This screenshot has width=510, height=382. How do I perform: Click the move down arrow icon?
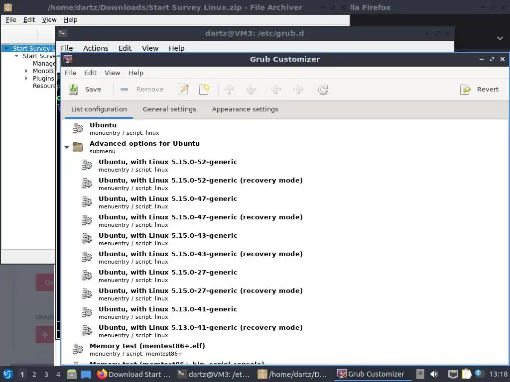pos(251,90)
